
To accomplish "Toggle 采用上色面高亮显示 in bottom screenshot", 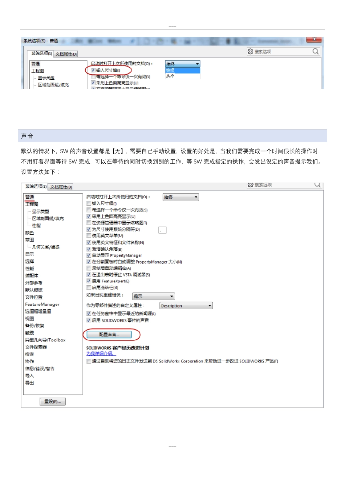I will pos(89,216).
